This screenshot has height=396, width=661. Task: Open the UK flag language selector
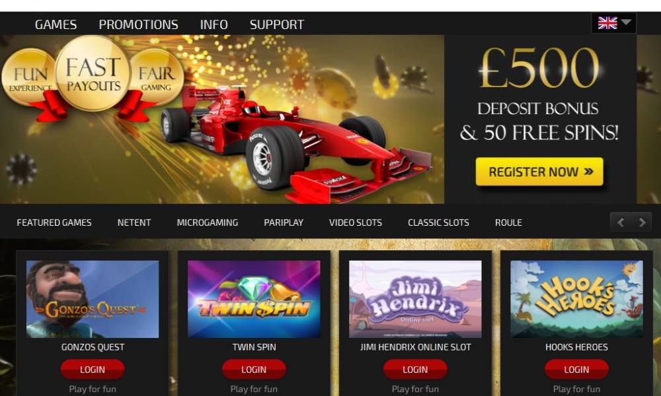point(614,22)
